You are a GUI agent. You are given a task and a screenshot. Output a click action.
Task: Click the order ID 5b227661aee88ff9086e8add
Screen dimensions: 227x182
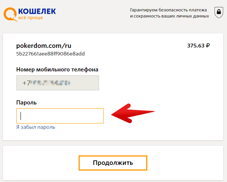pyautogui.click(x=50, y=54)
